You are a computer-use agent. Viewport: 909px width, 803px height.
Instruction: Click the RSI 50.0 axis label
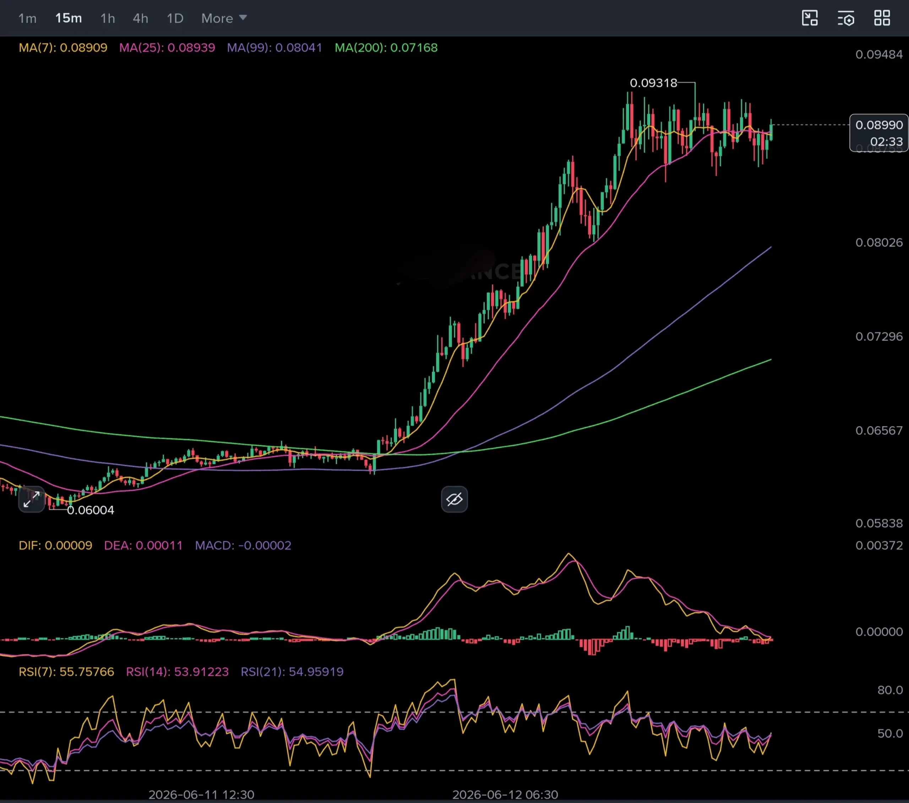890,733
